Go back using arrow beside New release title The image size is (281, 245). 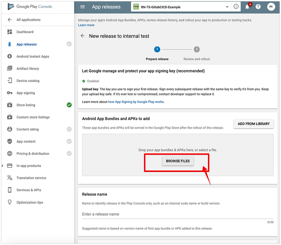click(x=83, y=36)
